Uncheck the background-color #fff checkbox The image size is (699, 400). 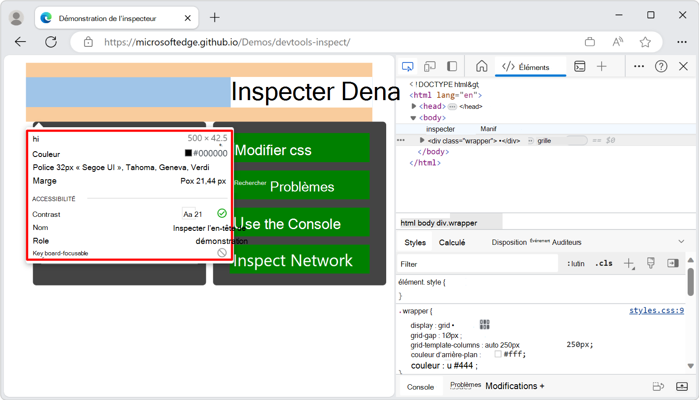(x=498, y=354)
